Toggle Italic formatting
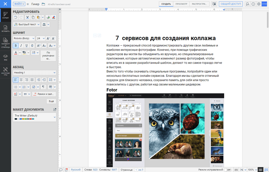 21,45
